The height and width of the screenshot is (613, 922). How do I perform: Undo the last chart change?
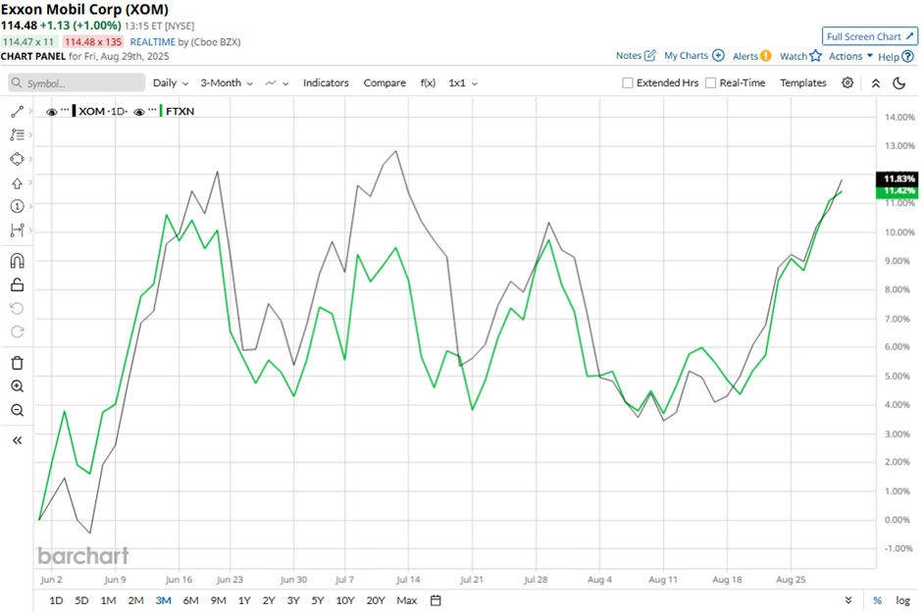tap(17, 309)
